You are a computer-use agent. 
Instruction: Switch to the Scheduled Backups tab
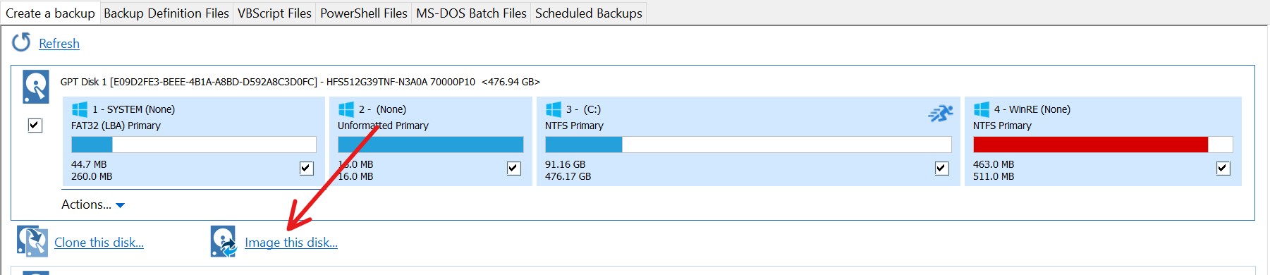point(589,13)
